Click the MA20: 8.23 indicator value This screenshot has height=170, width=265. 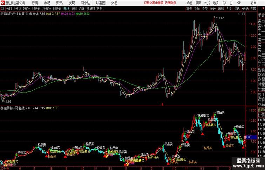[68, 14]
